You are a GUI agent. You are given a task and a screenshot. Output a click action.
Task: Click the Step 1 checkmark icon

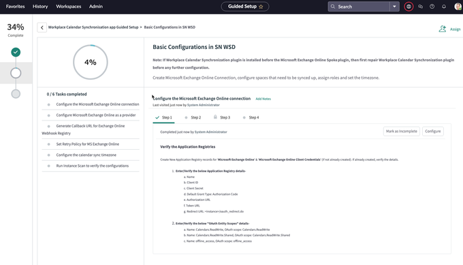coord(157,117)
